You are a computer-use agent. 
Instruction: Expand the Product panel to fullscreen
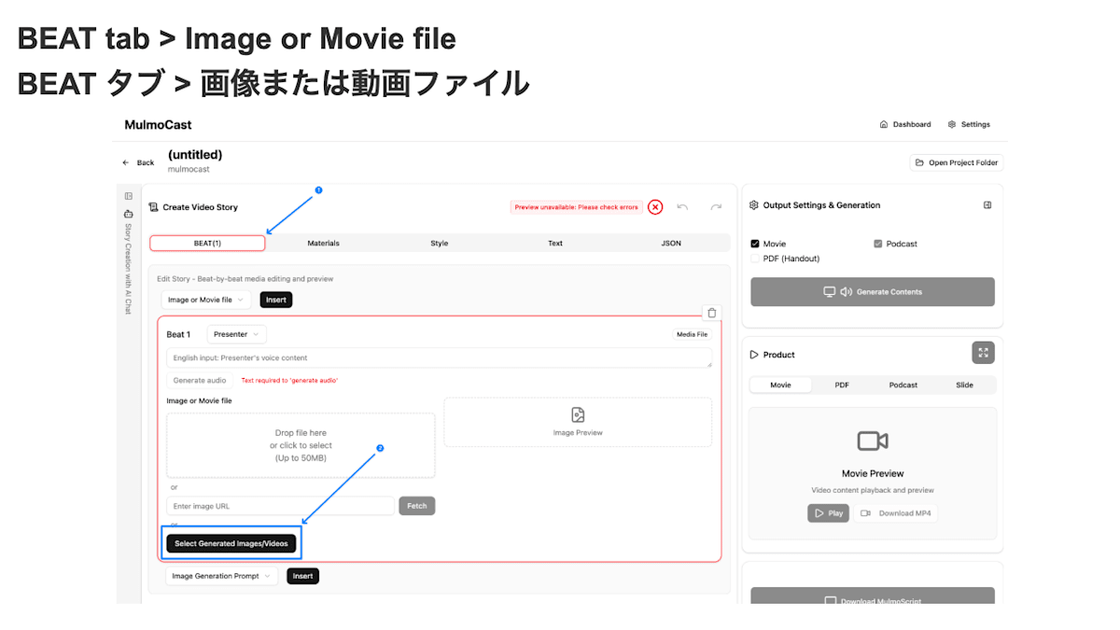983,353
